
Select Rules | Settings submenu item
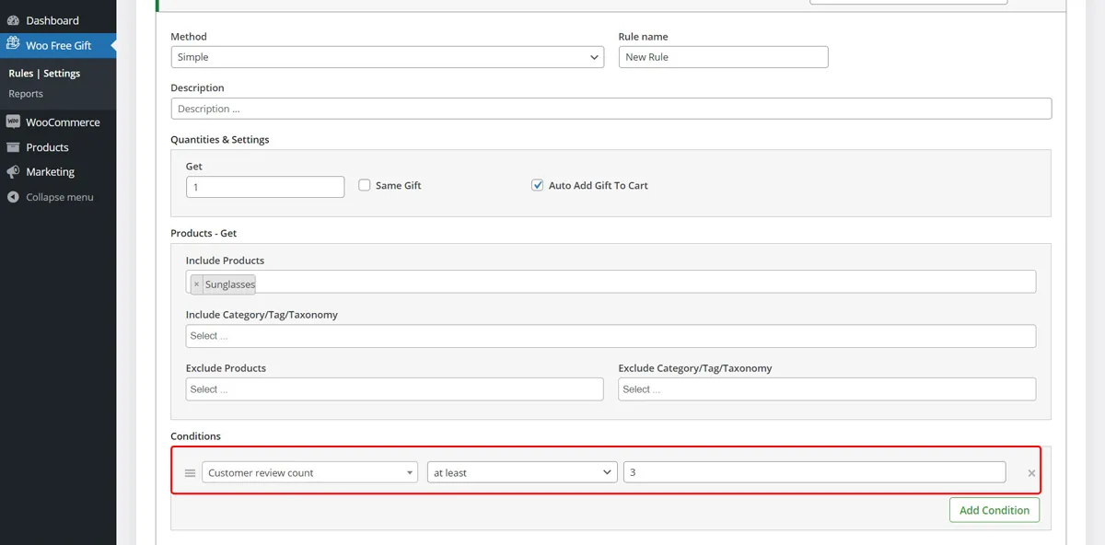[44, 74]
